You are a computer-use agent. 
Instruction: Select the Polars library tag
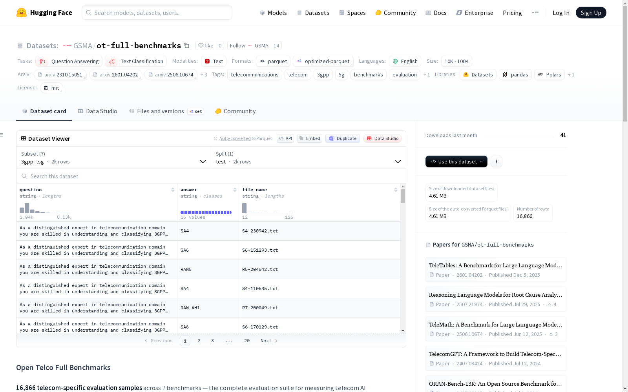[549, 74]
